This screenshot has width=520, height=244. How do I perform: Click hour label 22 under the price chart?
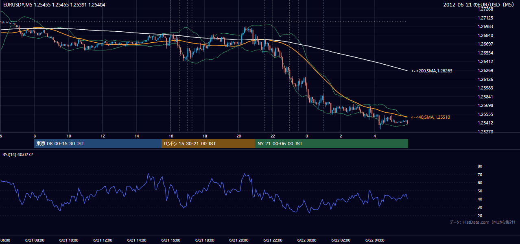tap(273, 136)
